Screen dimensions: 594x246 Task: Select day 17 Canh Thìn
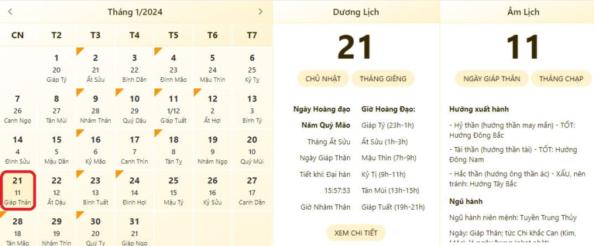(x=135, y=150)
